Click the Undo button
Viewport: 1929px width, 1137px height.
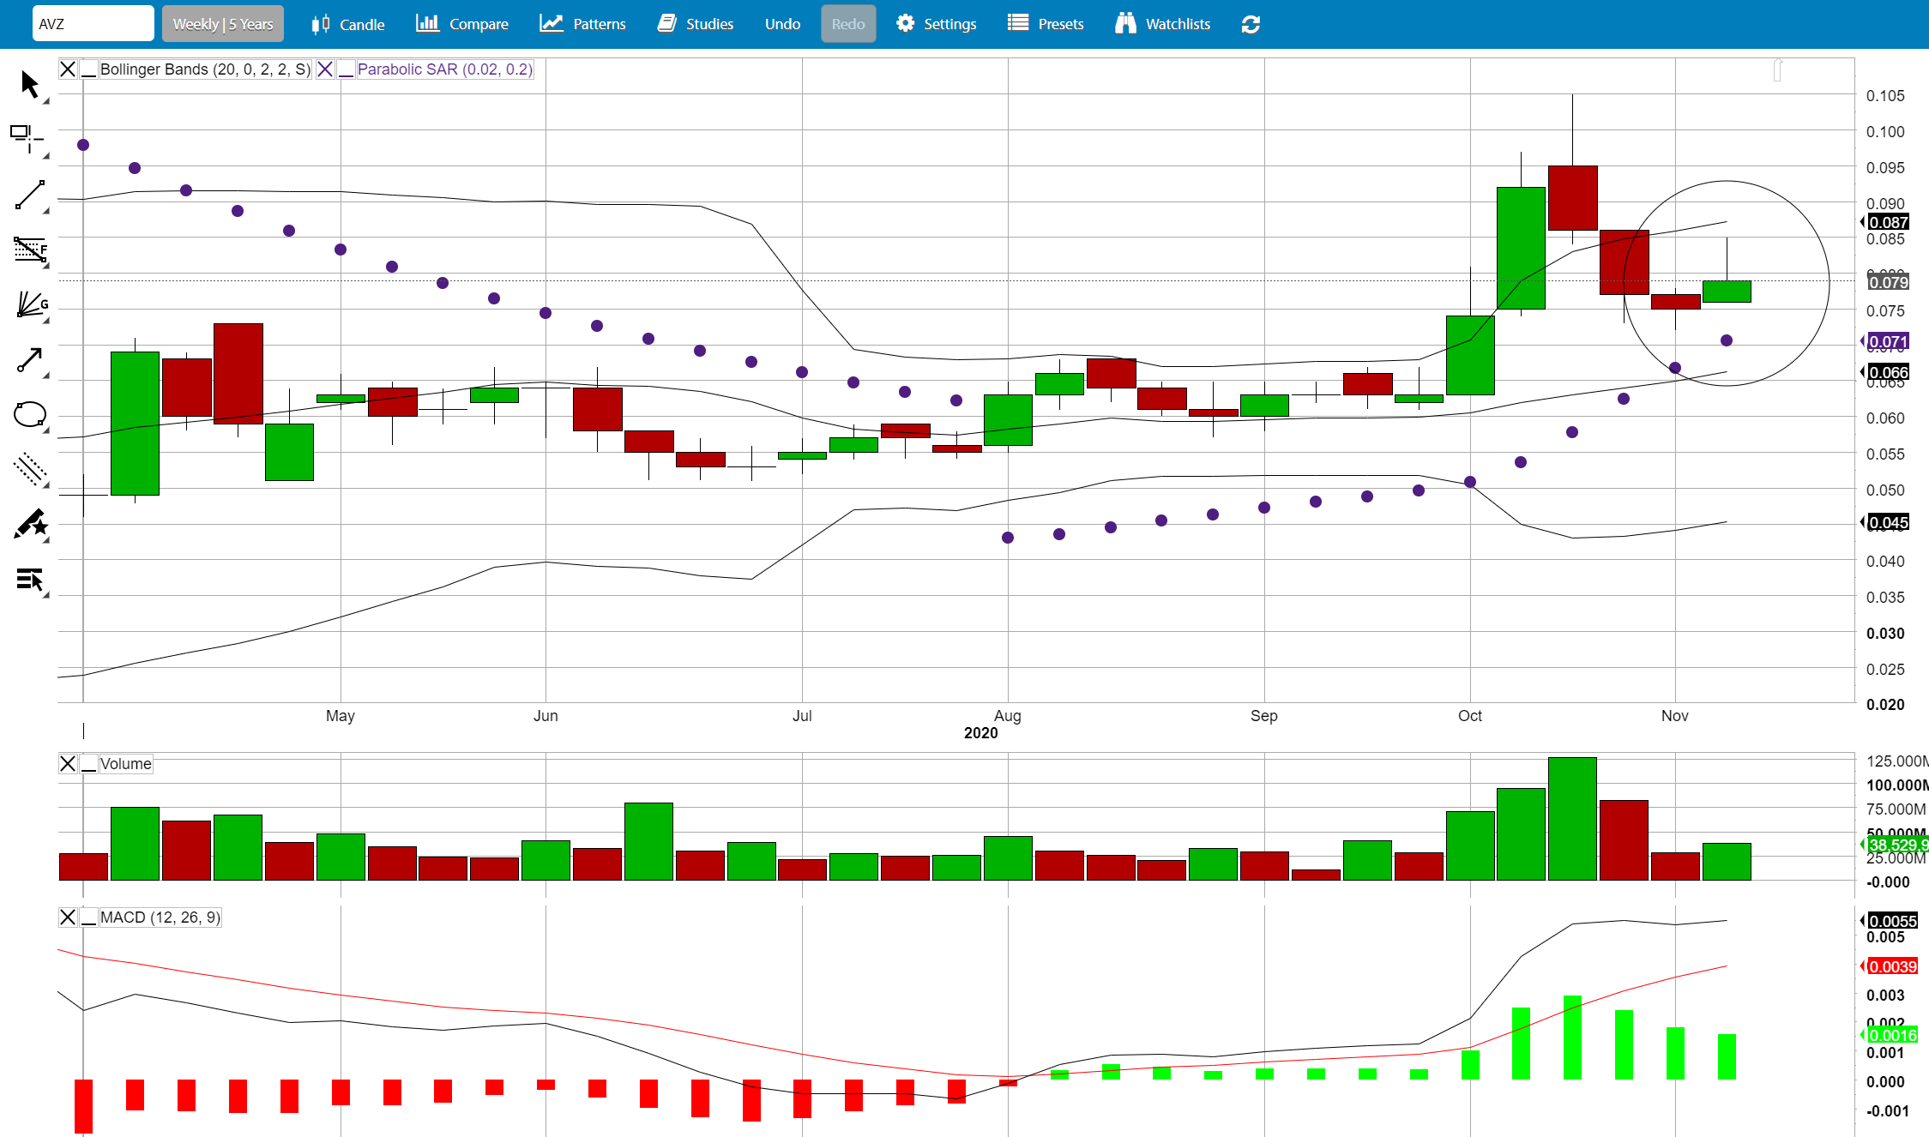pos(782,24)
